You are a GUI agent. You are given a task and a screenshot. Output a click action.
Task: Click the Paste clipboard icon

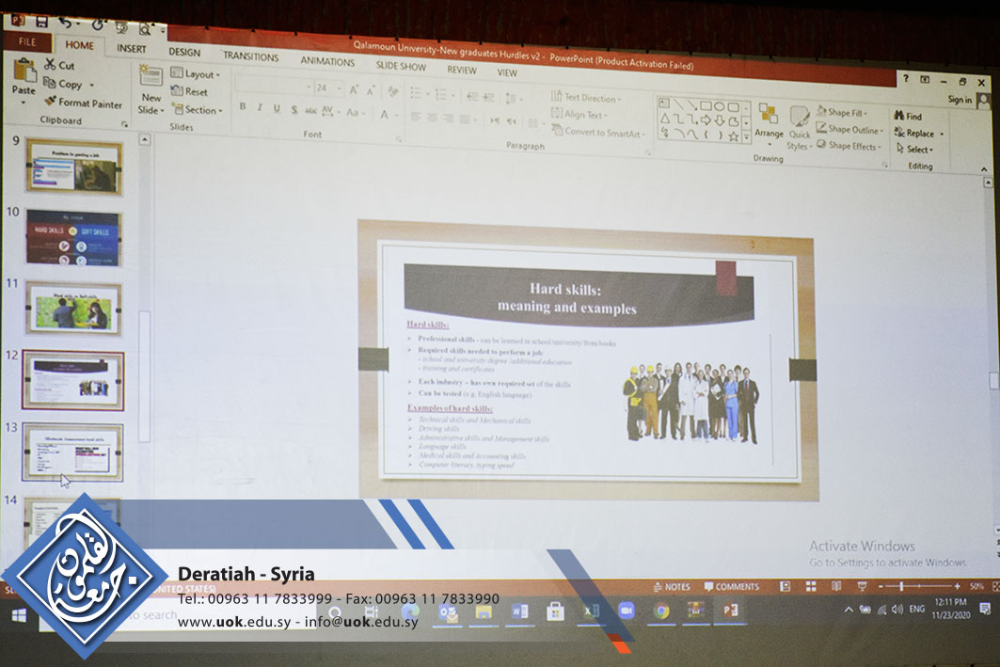coord(24,71)
